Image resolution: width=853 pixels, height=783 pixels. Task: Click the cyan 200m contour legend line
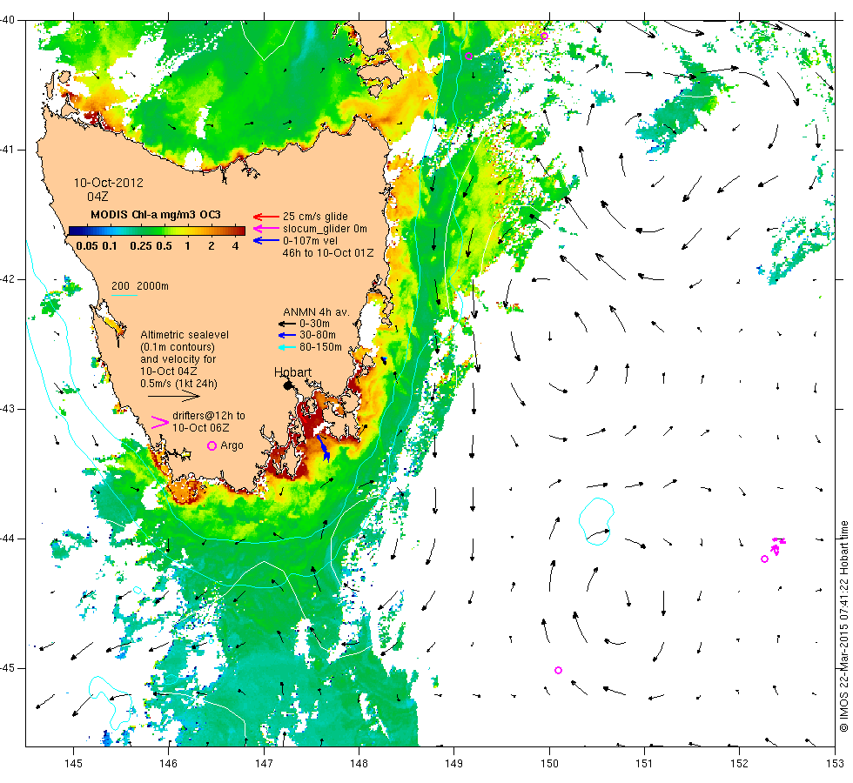click(x=124, y=295)
